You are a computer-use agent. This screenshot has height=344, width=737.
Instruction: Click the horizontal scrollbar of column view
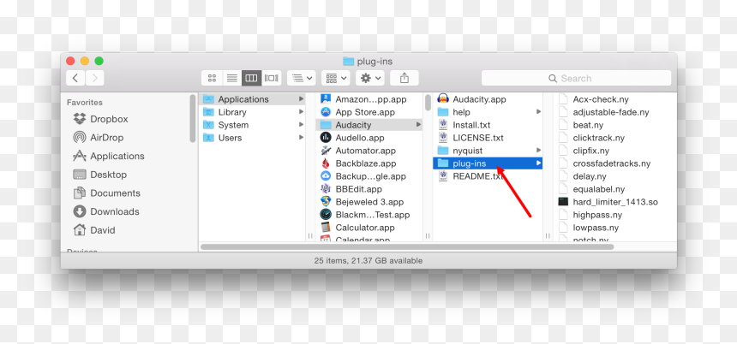pyautogui.click(x=407, y=246)
